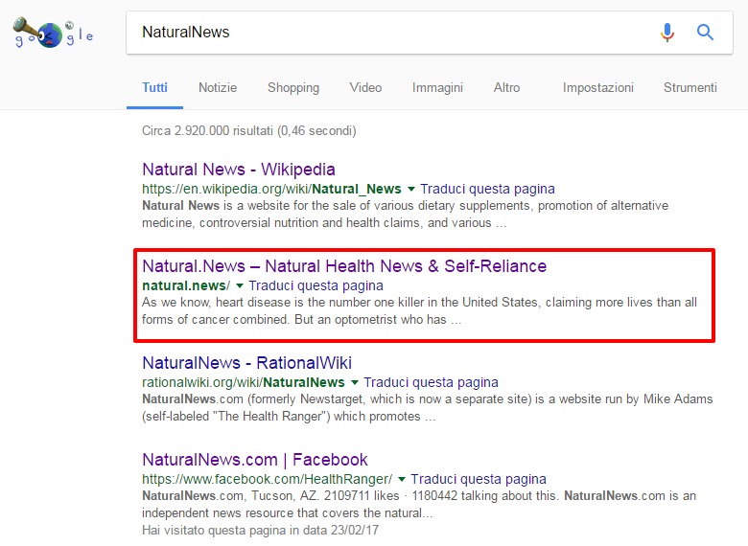Image resolution: width=748 pixels, height=546 pixels.
Task: Open Strumenti search tools
Action: (690, 88)
